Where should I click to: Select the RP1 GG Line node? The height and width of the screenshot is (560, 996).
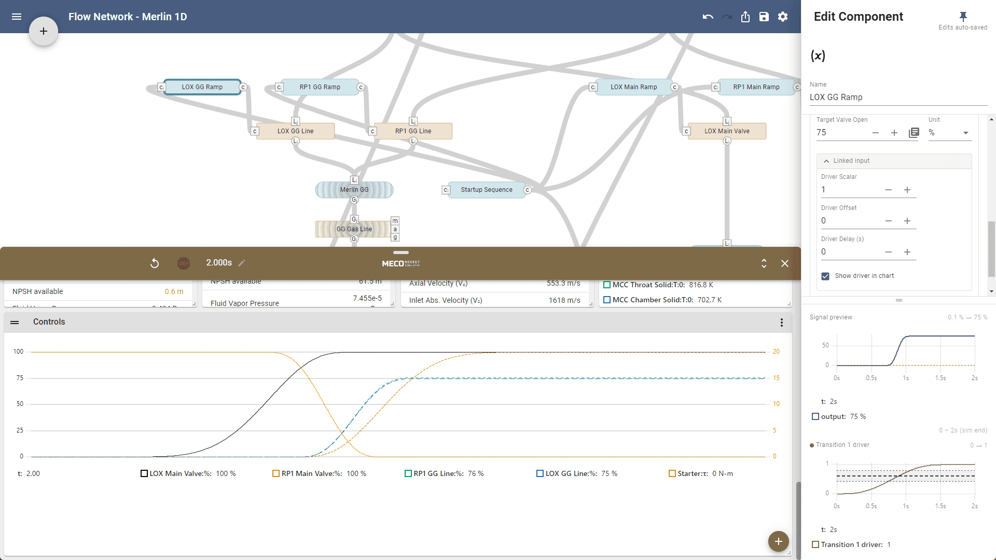coord(413,131)
